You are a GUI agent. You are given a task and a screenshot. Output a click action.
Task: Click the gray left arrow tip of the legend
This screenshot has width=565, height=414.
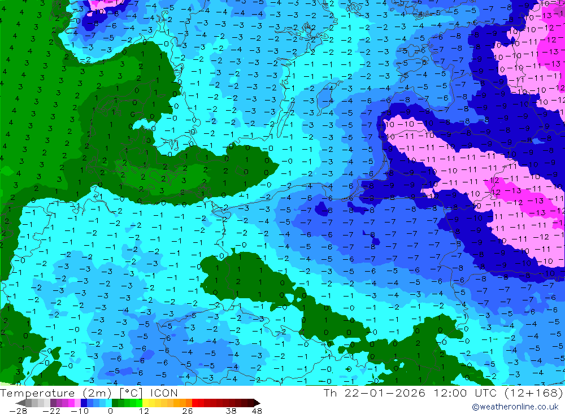pos(21,403)
